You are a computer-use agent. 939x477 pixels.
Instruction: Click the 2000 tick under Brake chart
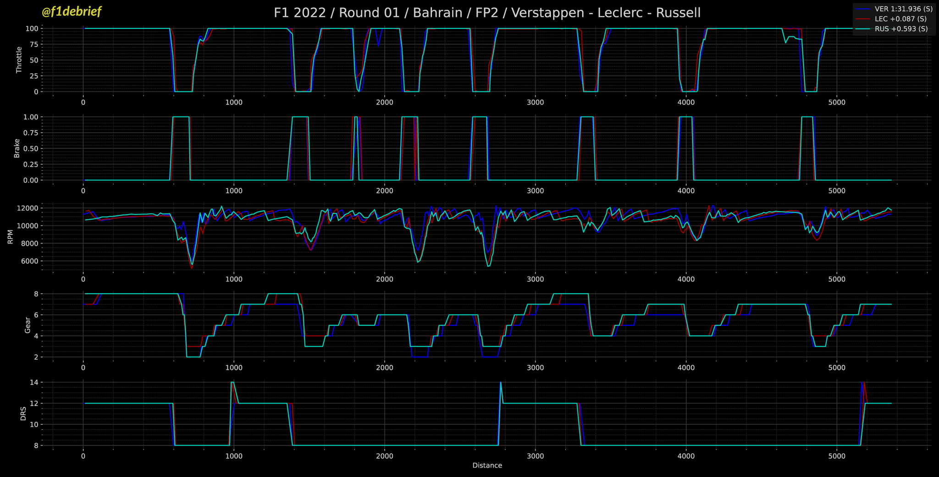(x=384, y=190)
